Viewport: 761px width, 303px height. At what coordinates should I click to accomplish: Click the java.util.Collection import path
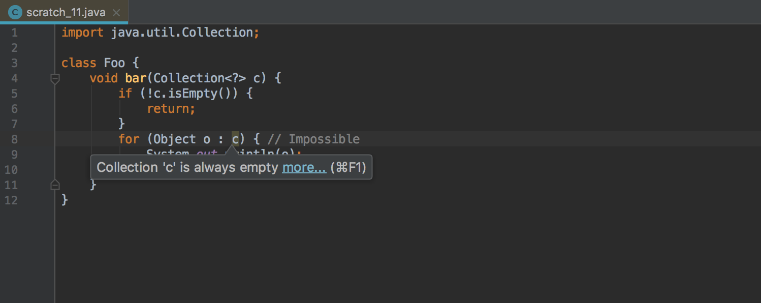coord(182,33)
